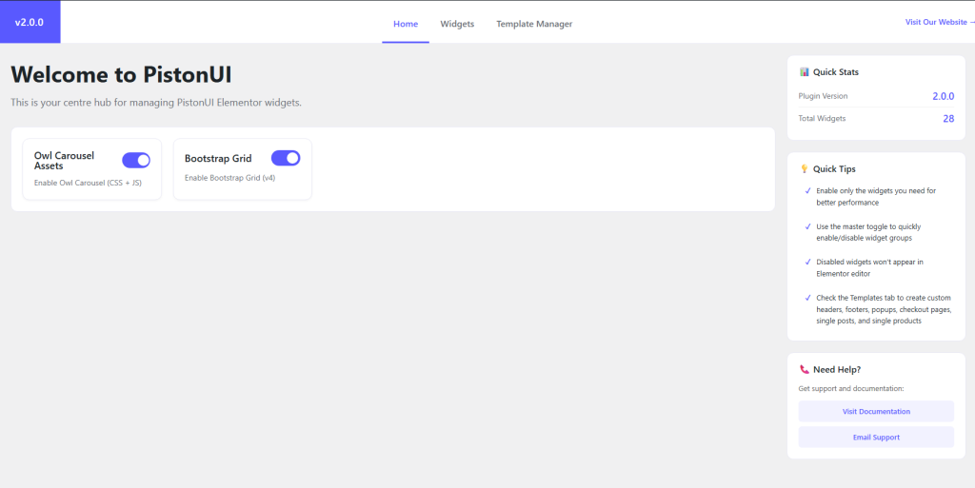Click the Quick Tips lightbulb icon
975x488 pixels.
(804, 169)
